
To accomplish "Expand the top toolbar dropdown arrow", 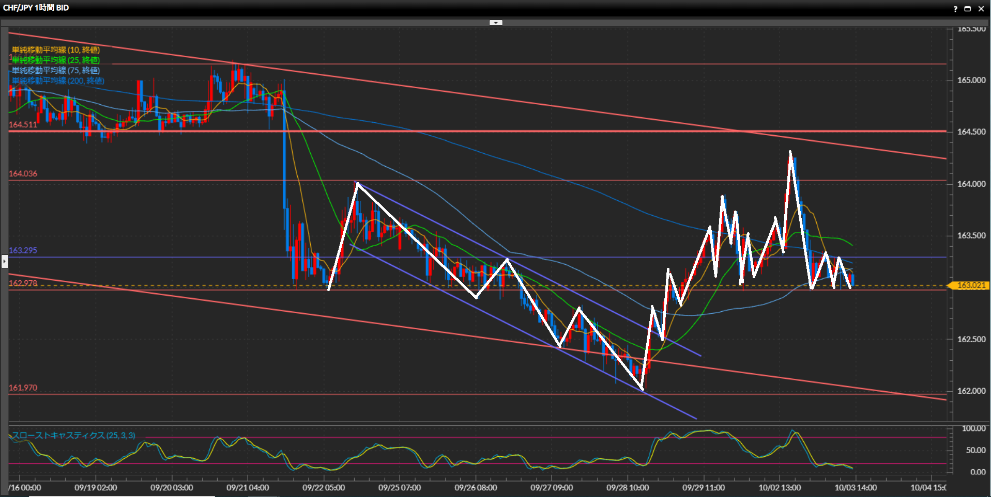I will (x=496, y=23).
